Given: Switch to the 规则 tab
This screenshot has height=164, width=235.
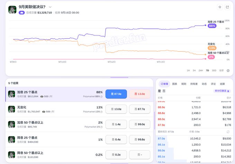Looking at the screenshot, I should [184, 84].
